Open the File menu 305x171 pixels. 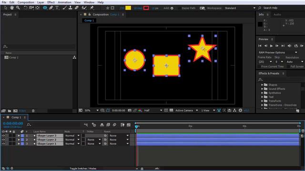point(4,2)
